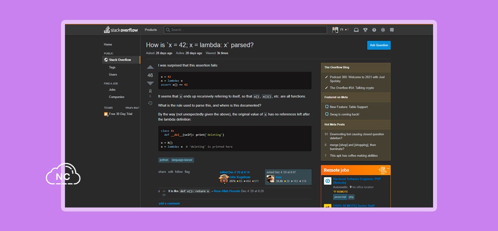Open Tags in the sidebar
498x231 pixels.
(x=112, y=67)
